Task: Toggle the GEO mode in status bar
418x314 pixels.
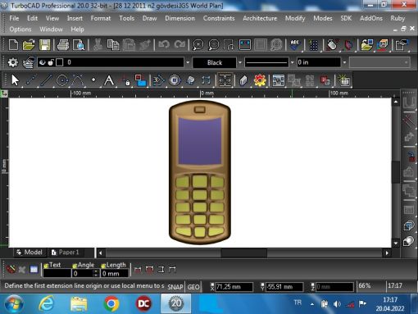Action: coord(193,287)
